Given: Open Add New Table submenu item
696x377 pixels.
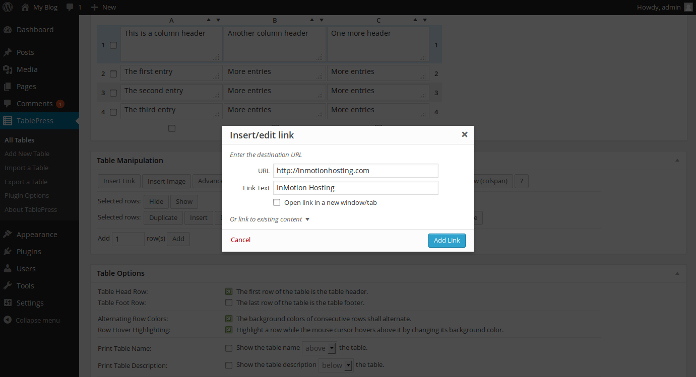Looking at the screenshot, I should coord(27,154).
